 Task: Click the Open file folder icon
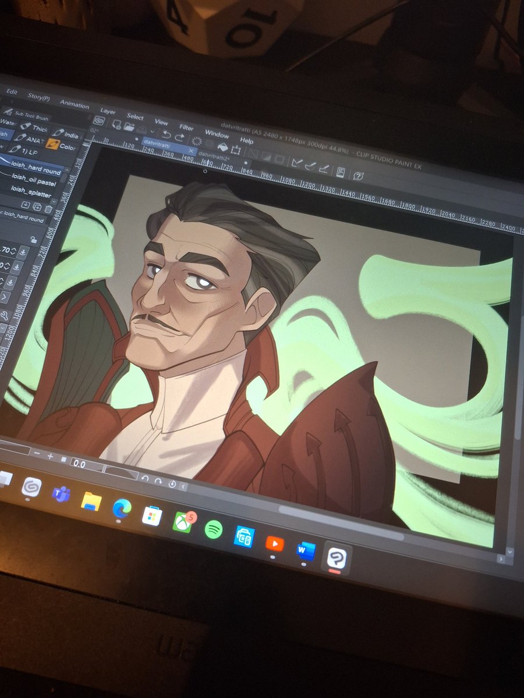click(x=129, y=127)
